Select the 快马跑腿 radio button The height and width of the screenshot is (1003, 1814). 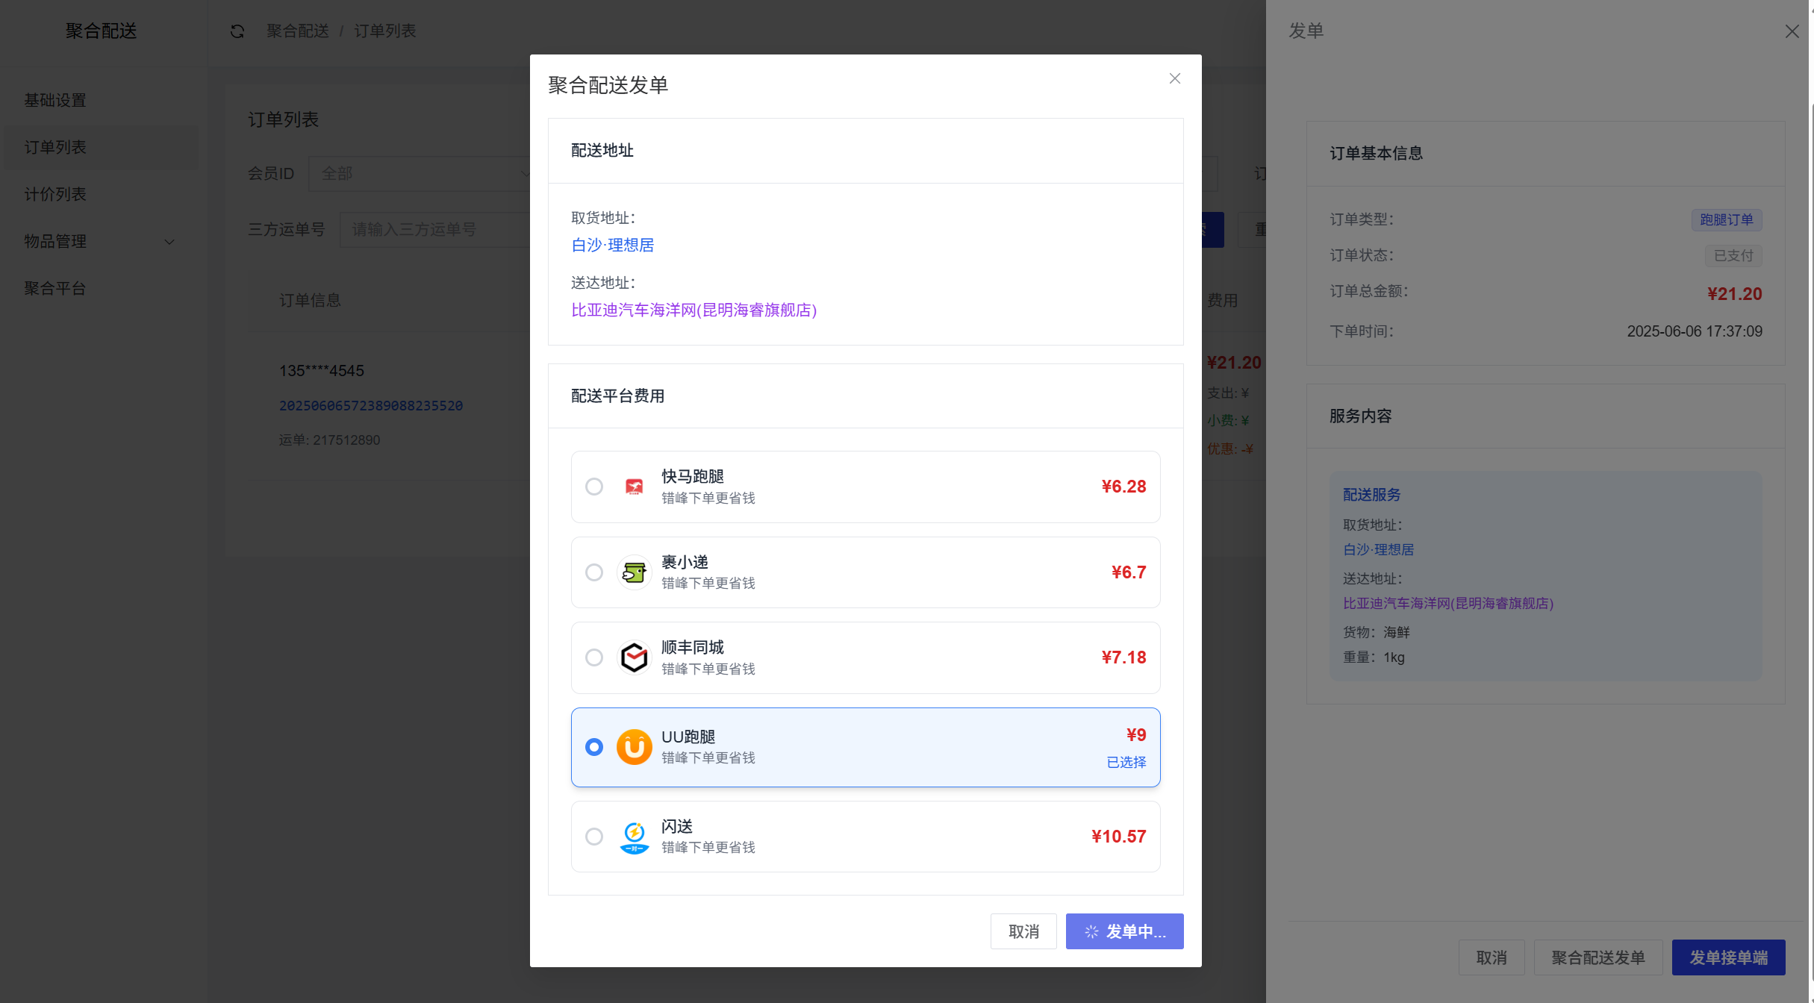pyautogui.click(x=594, y=487)
